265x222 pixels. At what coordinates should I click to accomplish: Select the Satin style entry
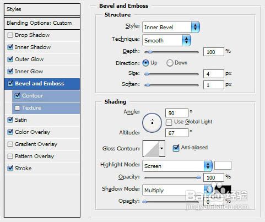coord(42,120)
